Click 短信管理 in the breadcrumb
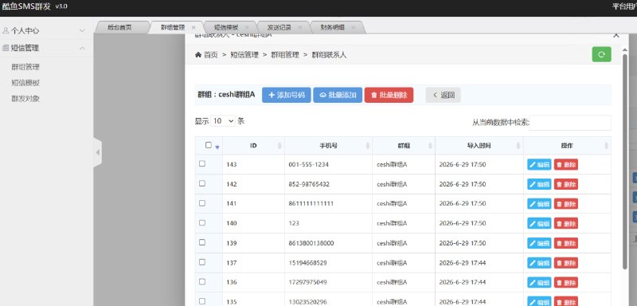The image size is (637, 306). (244, 55)
